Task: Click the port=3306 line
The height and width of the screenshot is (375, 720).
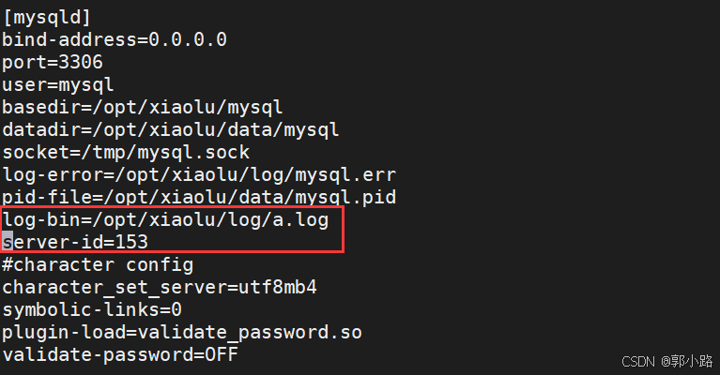Action: (x=53, y=63)
